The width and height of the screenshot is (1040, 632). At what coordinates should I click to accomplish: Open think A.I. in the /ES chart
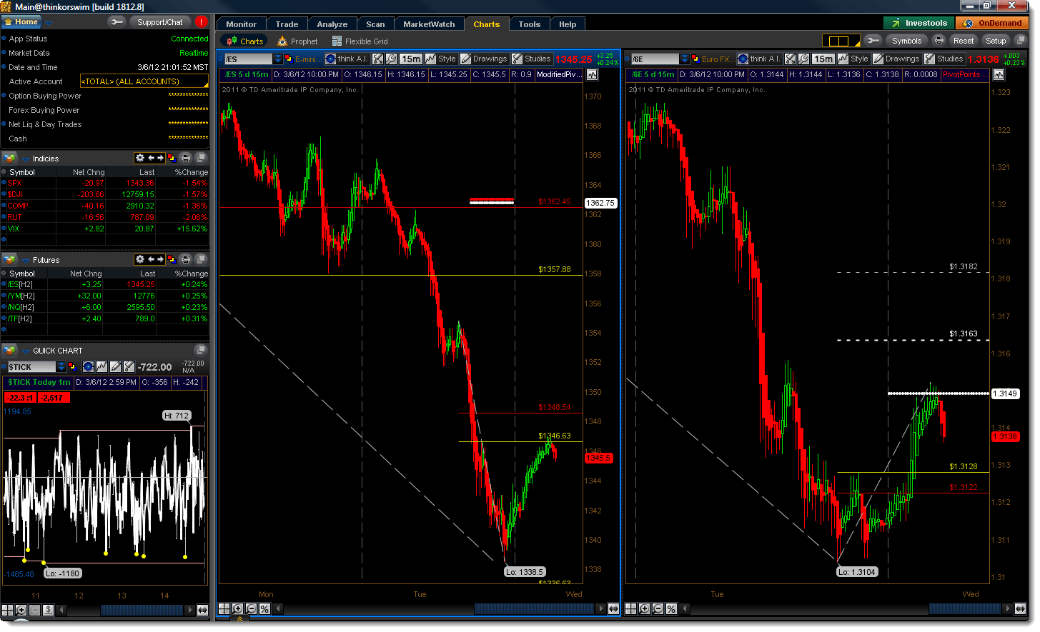point(347,59)
